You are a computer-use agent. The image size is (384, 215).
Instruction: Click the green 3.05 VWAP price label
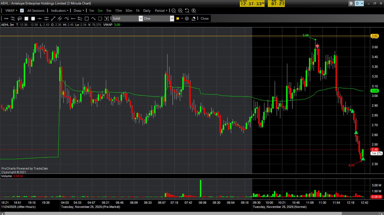[374, 91]
